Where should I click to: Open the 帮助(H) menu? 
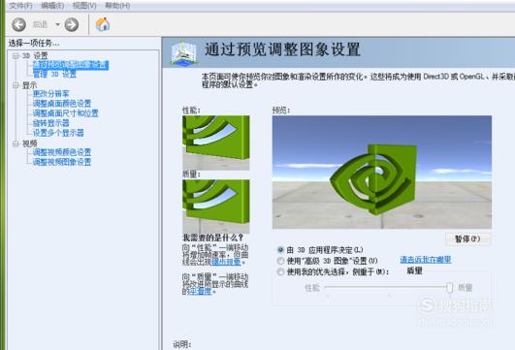[117, 6]
